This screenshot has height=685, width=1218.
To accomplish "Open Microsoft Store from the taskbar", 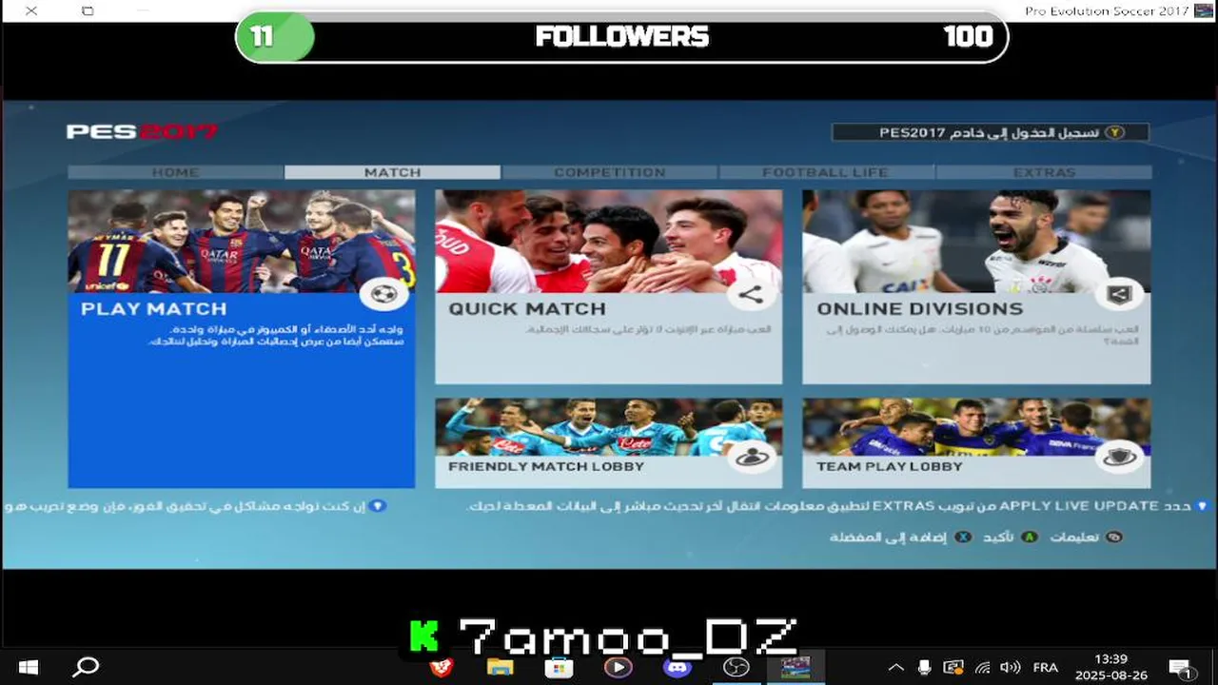I will (560, 667).
